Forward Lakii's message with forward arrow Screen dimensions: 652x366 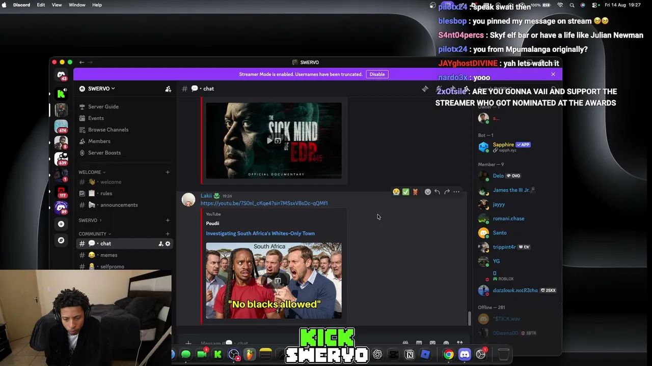pos(447,192)
